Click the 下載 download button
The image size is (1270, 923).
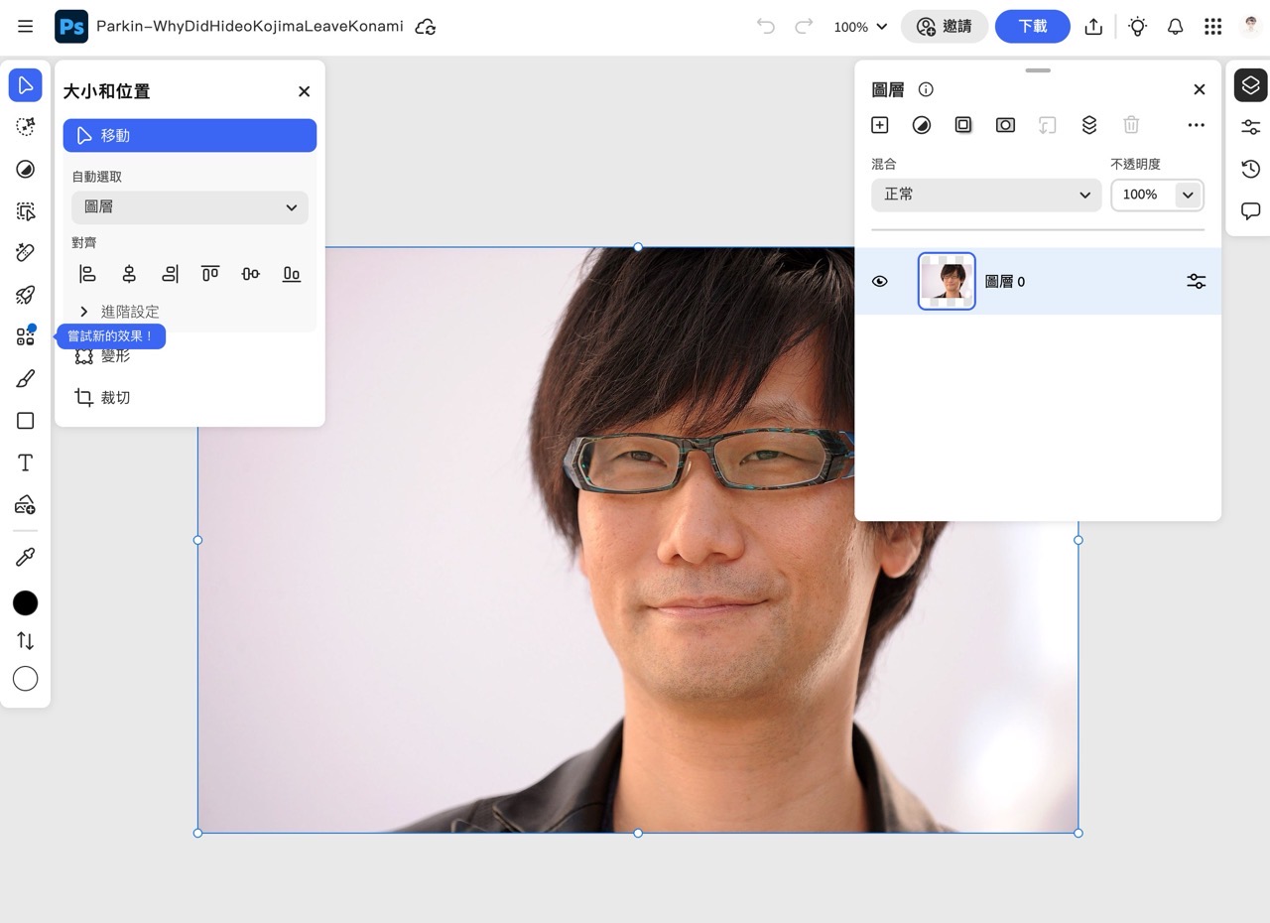tap(1032, 27)
